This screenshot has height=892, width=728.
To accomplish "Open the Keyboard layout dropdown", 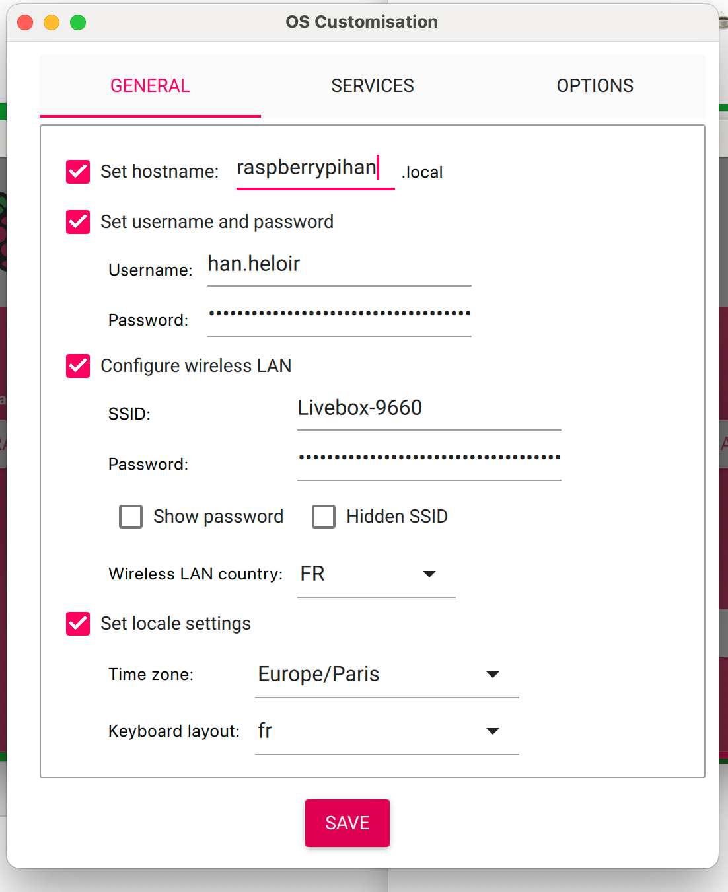I will pos(386,731).
